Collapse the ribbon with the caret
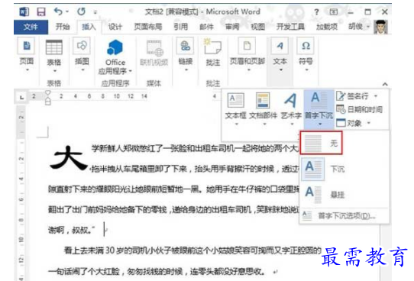Screen dimensions: 414x281 pyautogui.click(x=385, y=84)
